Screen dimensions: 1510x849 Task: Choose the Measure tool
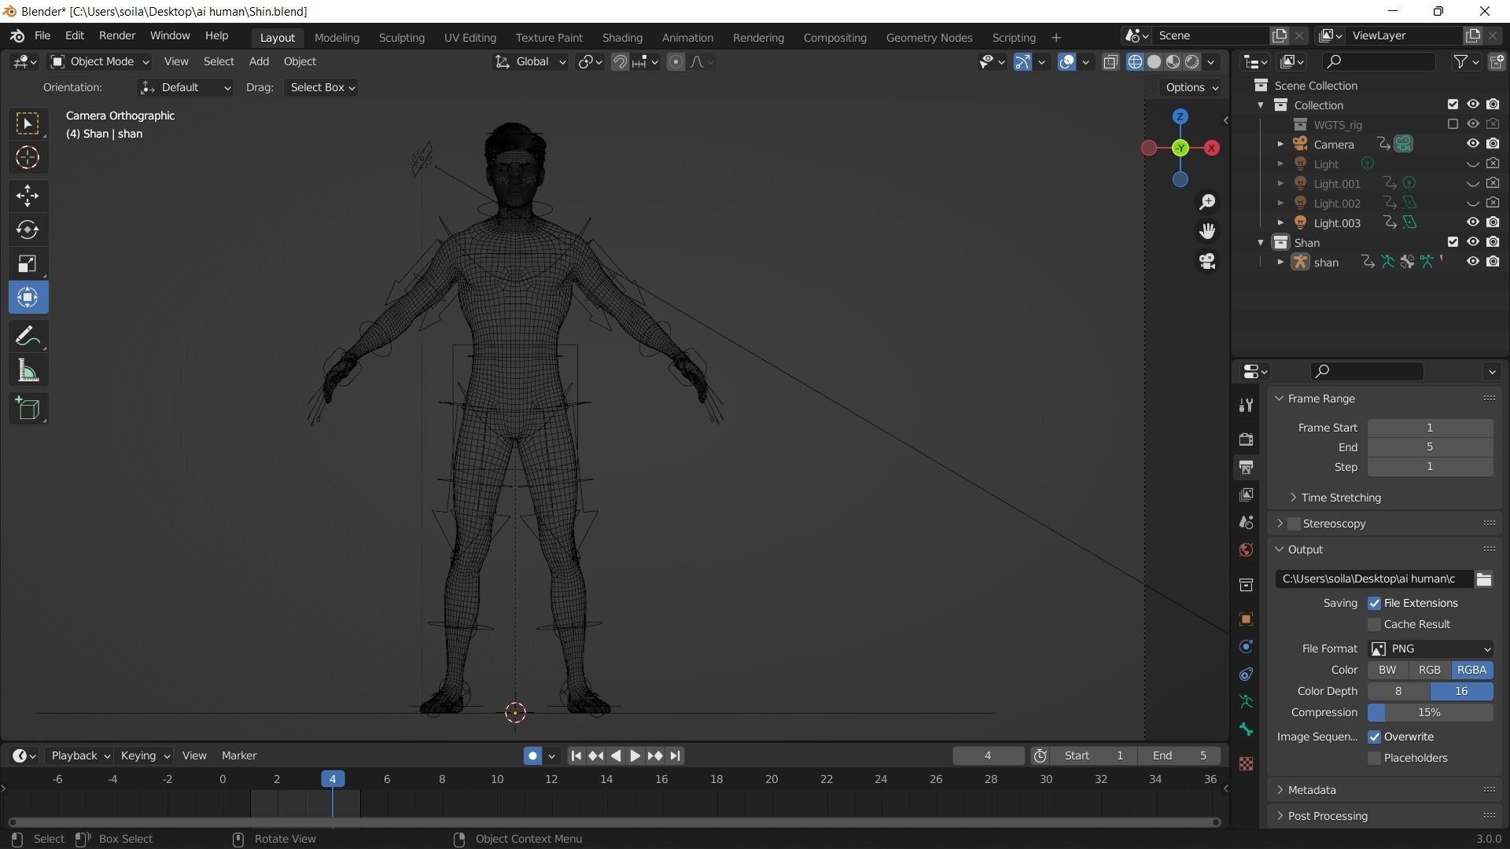28,370
